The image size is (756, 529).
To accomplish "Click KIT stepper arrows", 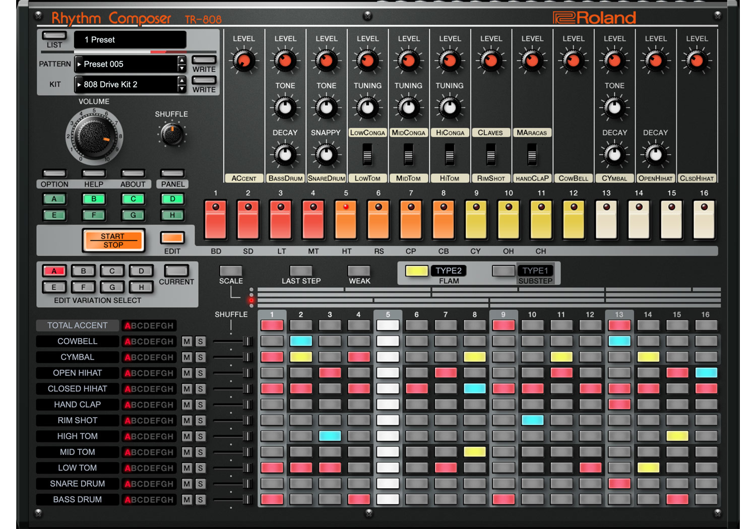I will pos(182,84).
